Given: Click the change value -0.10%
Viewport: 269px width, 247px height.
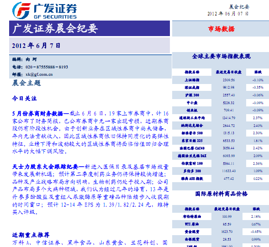Looking at the screenshot, I should [258, 80].
